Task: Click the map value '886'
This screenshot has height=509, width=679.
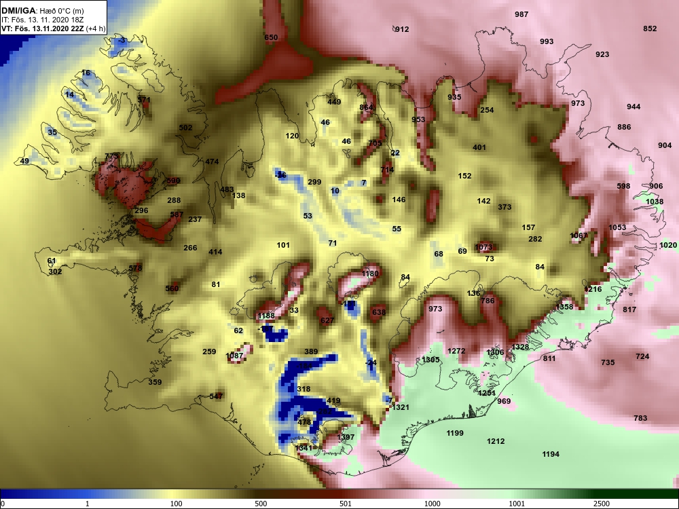Action: click(624, 128)
